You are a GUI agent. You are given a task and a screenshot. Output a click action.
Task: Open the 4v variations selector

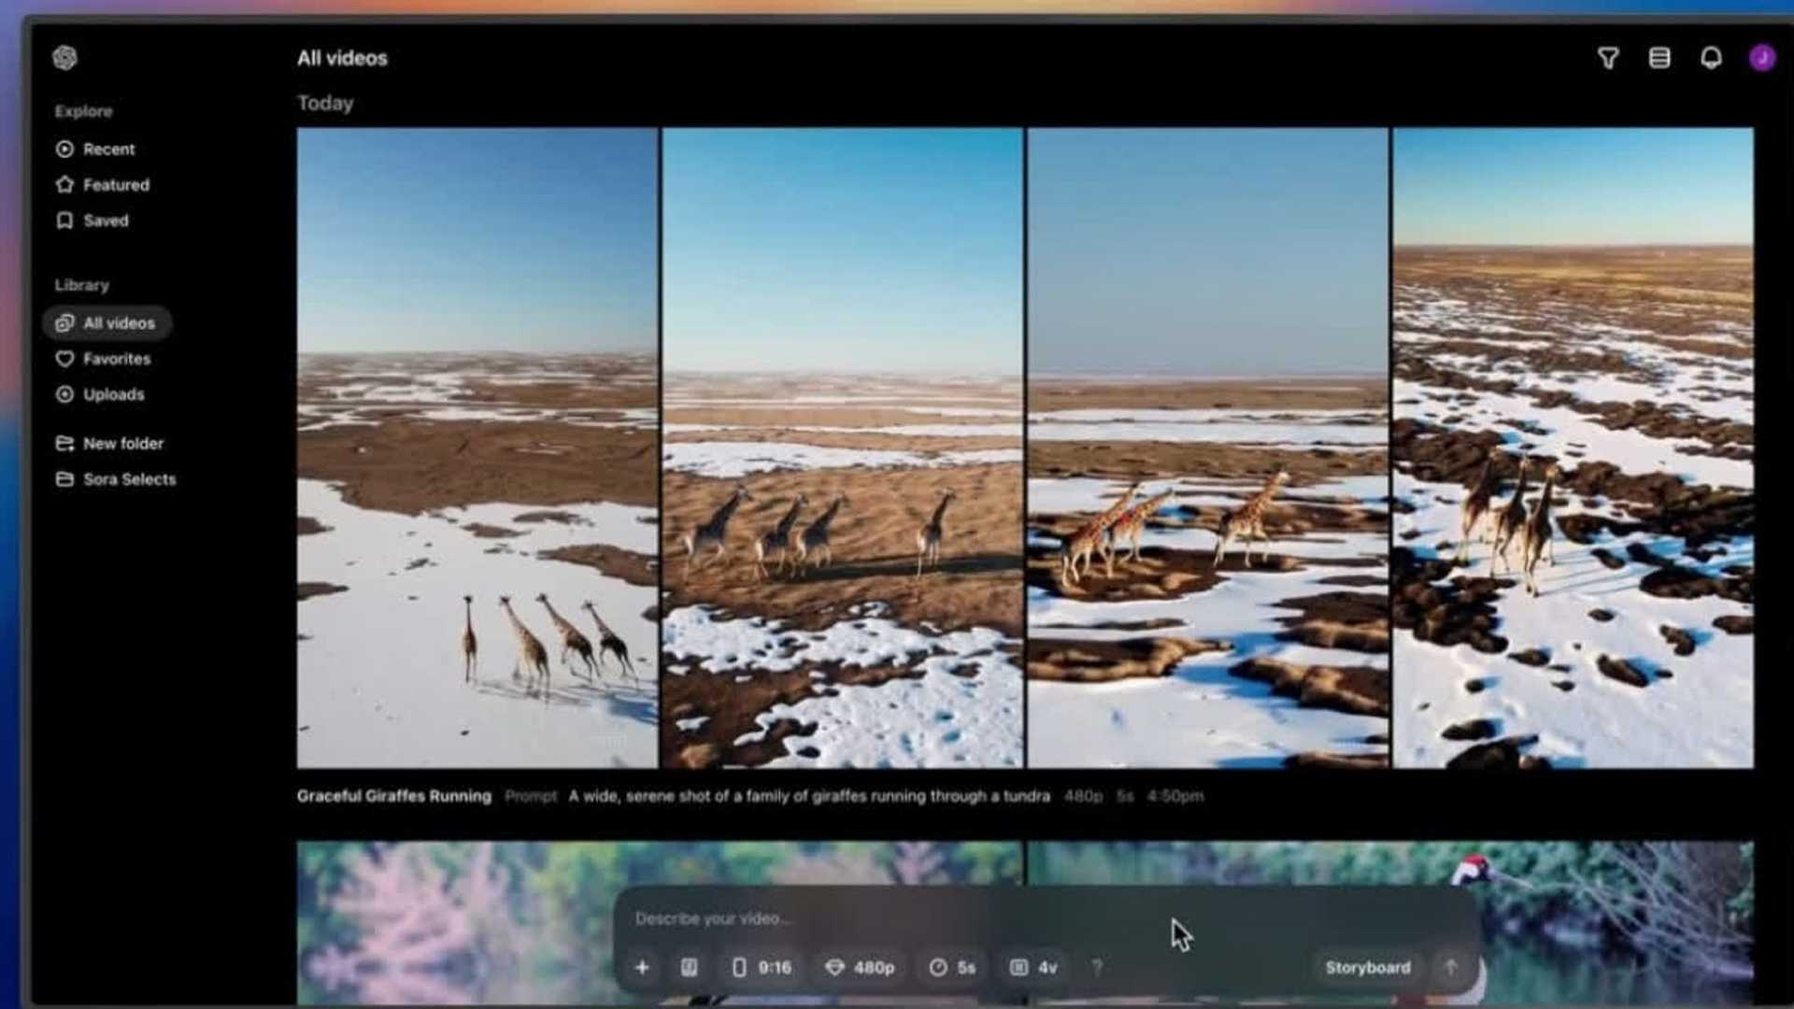[x=1035, y=968]
